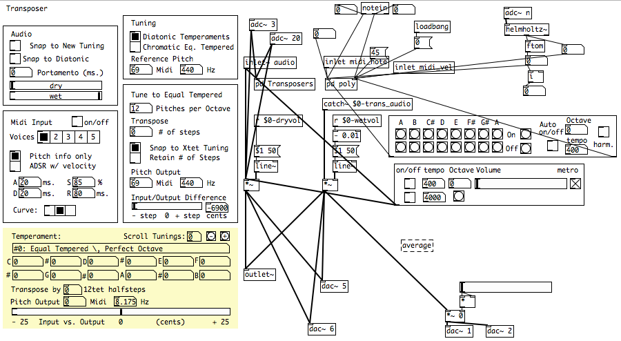Select the Retain # of Steps option

pos(135,157)
